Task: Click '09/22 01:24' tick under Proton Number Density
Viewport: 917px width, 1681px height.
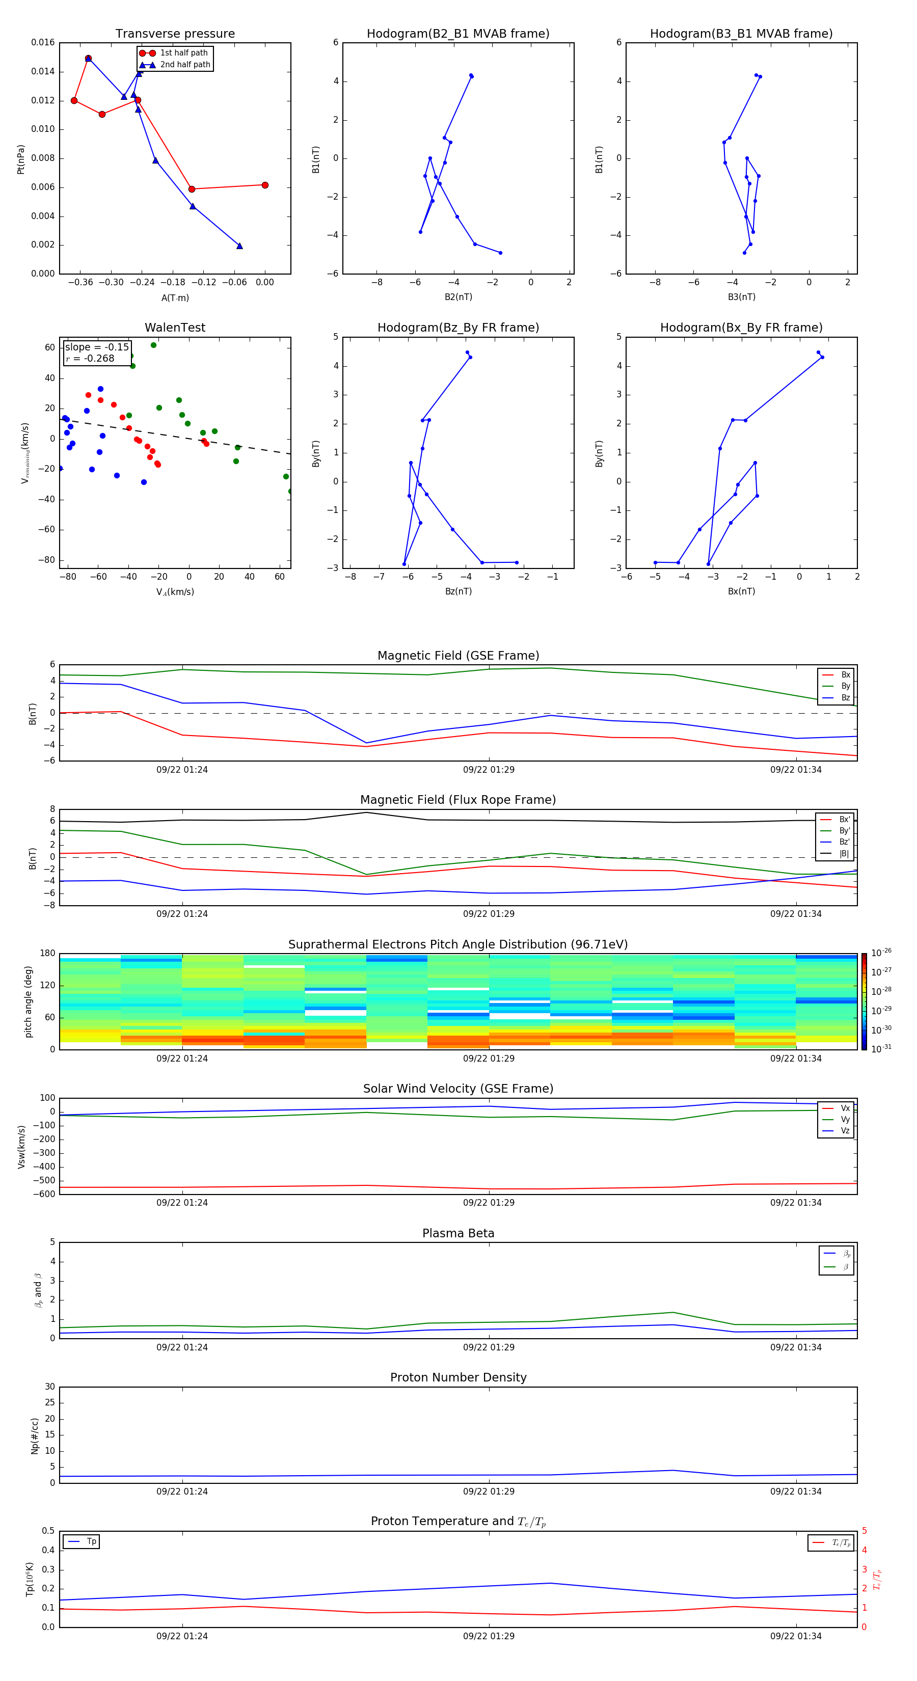Action: pyautogui.click(x=182, y=1492)
